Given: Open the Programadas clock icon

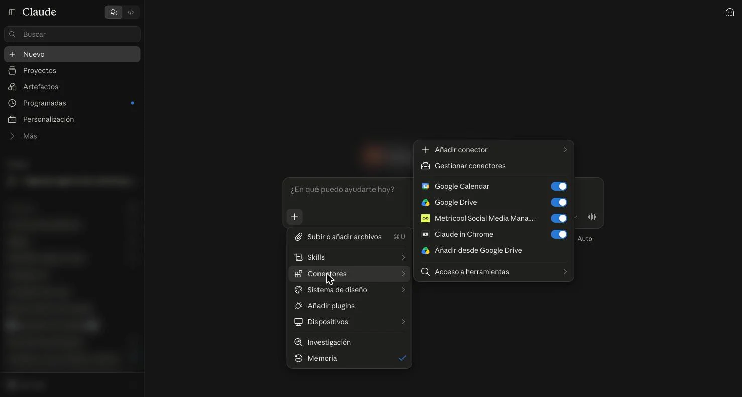Looking at the screenshot, I should point(12,103).
